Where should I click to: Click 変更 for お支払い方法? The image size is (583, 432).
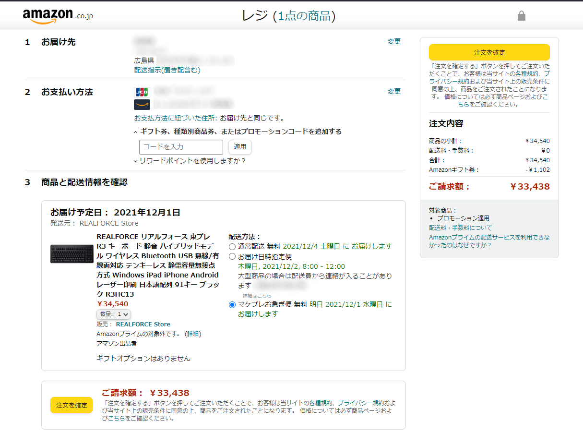click(394, 91)
